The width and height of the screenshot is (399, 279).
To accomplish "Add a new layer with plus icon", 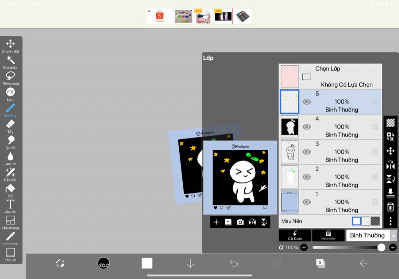I will coord(216,222).
